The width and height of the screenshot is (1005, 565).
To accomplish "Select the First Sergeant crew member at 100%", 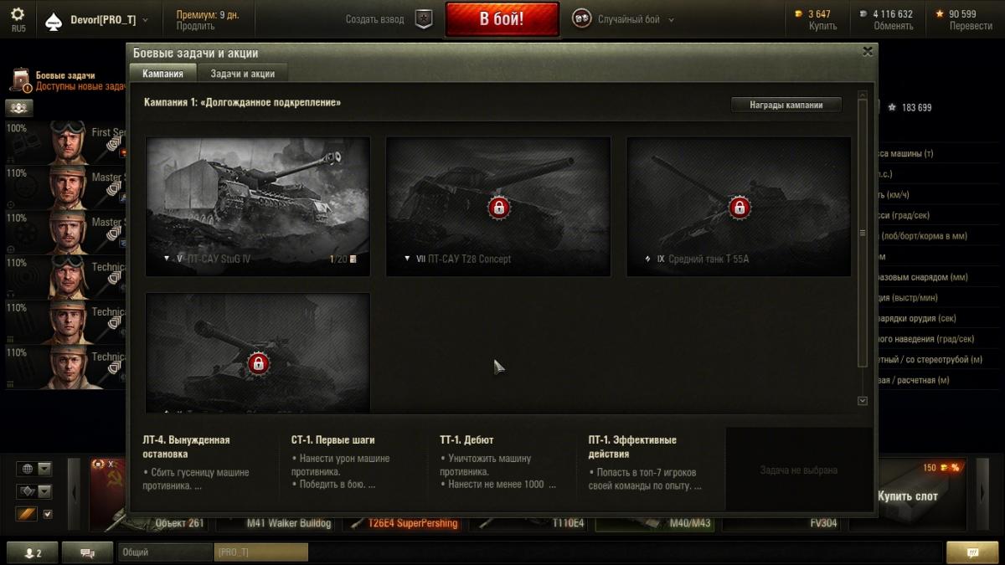I will point(65,142).
